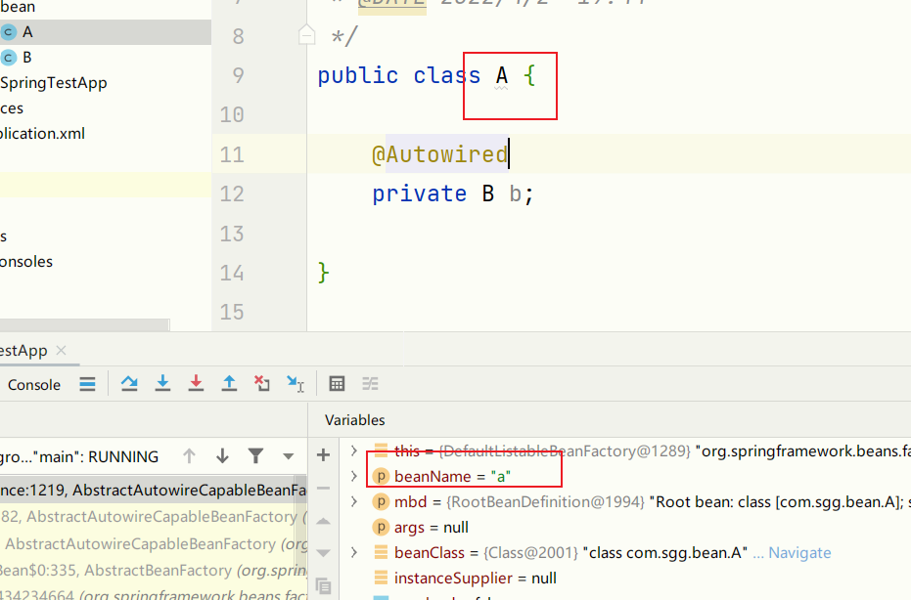911x600 pixels.
Task: Click the Navigate link for beanClass
Action: tap(799, 553)
